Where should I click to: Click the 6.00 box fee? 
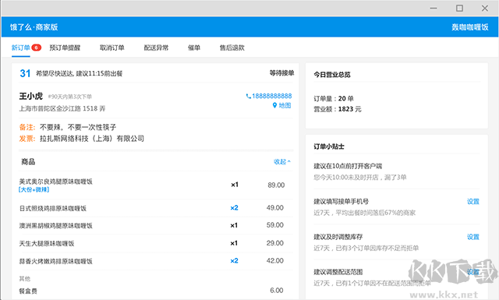277,290
